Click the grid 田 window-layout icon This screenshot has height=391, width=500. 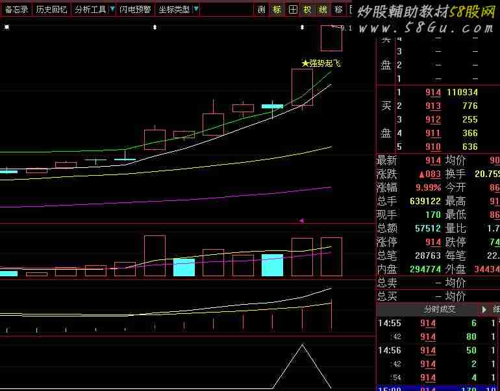(x=293, y=10)
